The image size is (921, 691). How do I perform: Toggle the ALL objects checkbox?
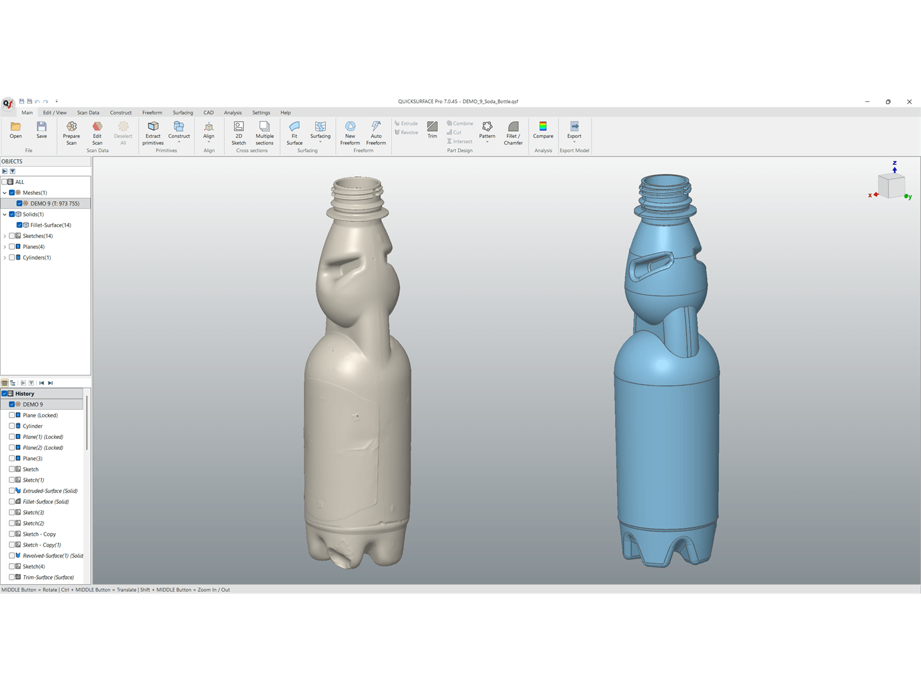pos(4,182)
